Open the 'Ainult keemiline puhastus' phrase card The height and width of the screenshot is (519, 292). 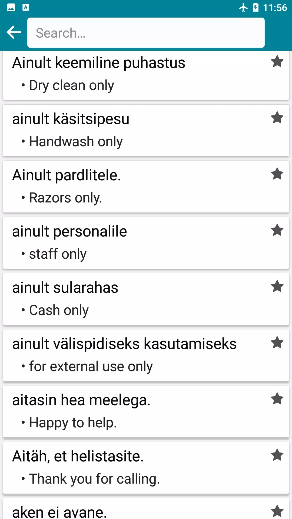click(99, 63)
